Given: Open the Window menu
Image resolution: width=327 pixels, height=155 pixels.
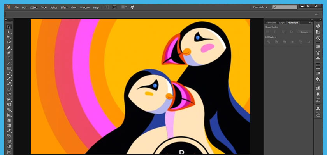Looking at the screenshot, I should click(85, 7).
